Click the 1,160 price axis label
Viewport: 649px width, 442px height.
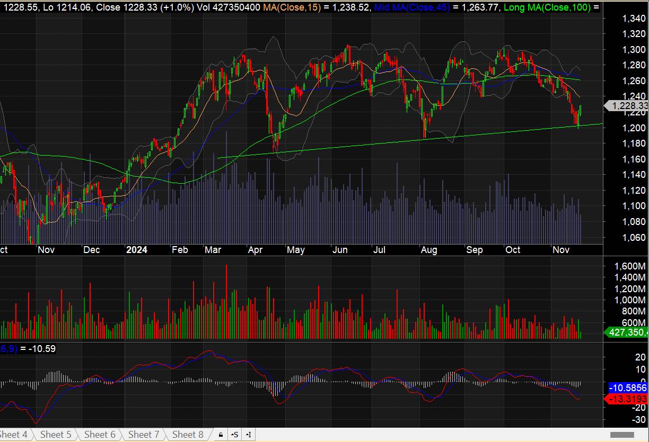pyautogui.click(x=633, y=159)
